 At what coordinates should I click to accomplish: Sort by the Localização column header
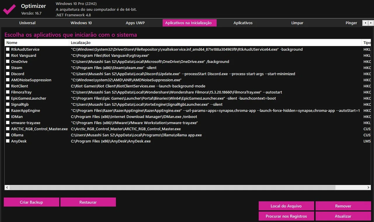(215, 43)
